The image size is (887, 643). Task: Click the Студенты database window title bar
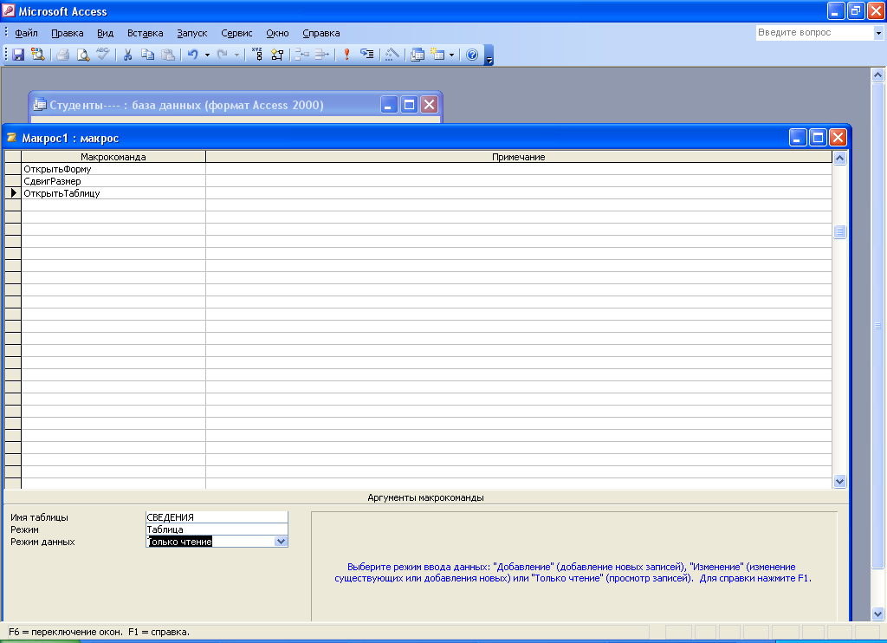(x=236, y=105)
